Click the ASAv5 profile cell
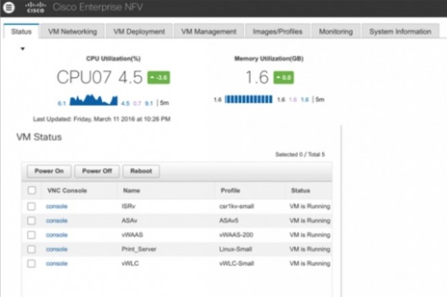Screen dimensions: 447x297 pyautogui.click(x=228, y=221)
